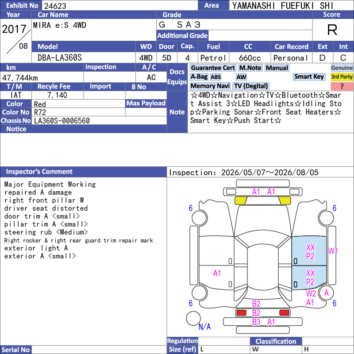Click the Additional Grade header
Viewport: 354px width, 354px height.
pyautogui.click(x=182, y=35)
